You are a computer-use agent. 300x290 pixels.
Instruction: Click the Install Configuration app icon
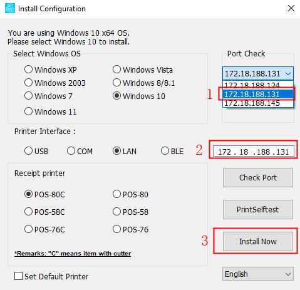[10, 9]
